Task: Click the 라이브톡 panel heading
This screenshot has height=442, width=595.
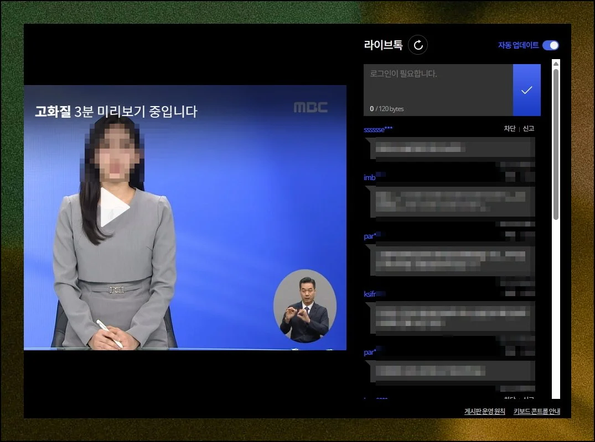Action: (x=383, y=45)
